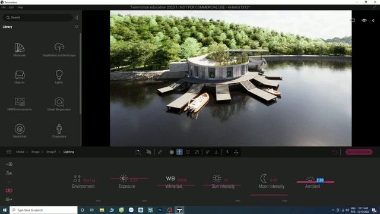Click the red undo arrow

pos(335,152)
